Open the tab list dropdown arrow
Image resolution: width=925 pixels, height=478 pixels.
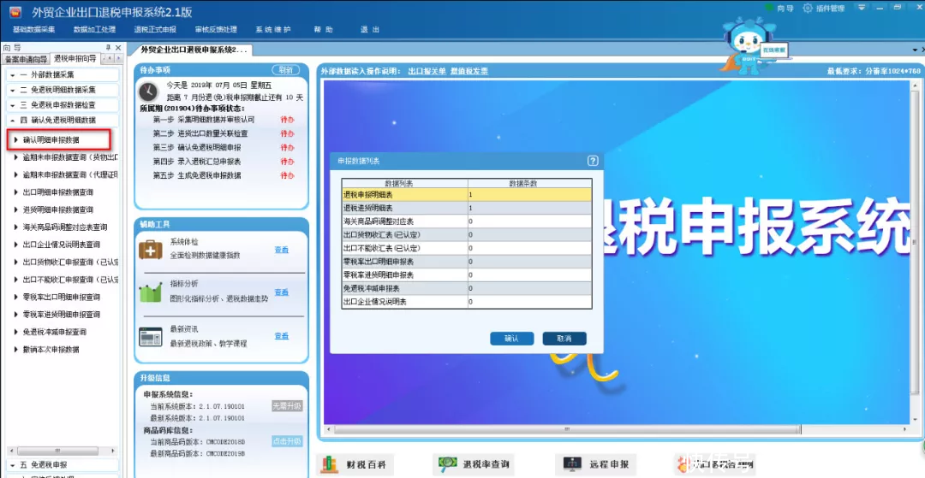point(916,50)
